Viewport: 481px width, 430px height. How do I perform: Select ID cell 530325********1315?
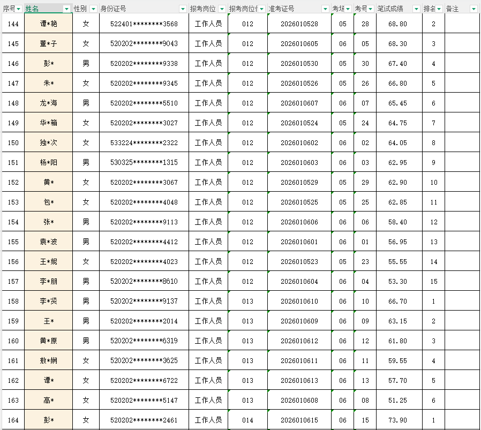(x=144, y=163)
